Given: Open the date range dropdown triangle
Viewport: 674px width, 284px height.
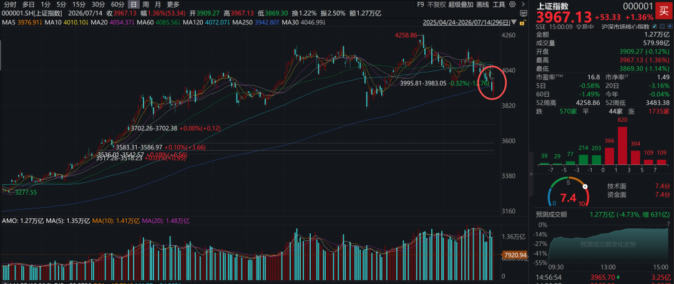Looking at the screenshot, I should click(x=514, y=22).
